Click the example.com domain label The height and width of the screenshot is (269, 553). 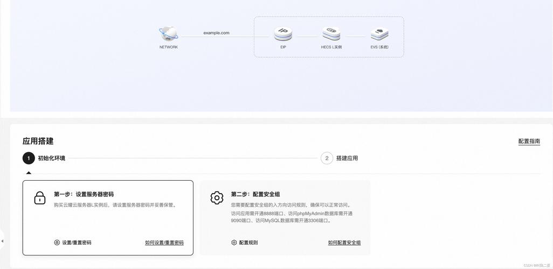click(x=216, y=33)
